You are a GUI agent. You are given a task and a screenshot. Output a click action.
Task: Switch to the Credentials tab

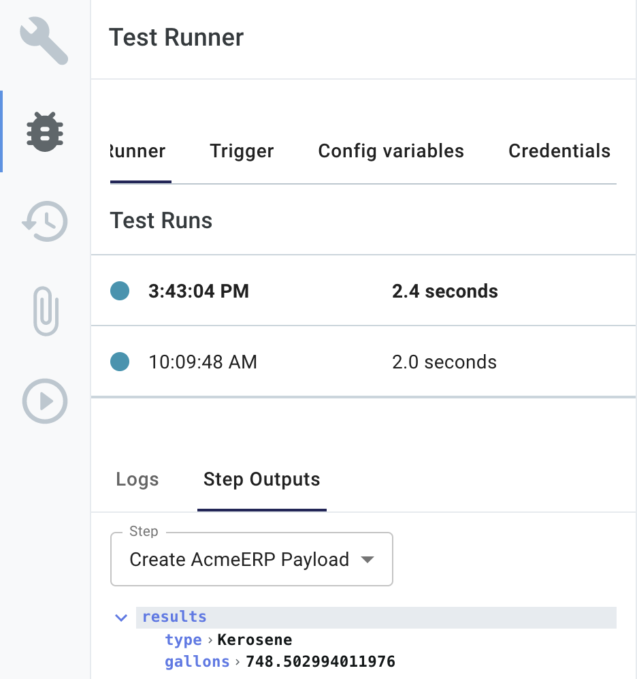point(559,151)
